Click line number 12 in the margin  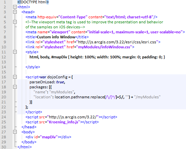pyautogui.click(x=4, y=57)
